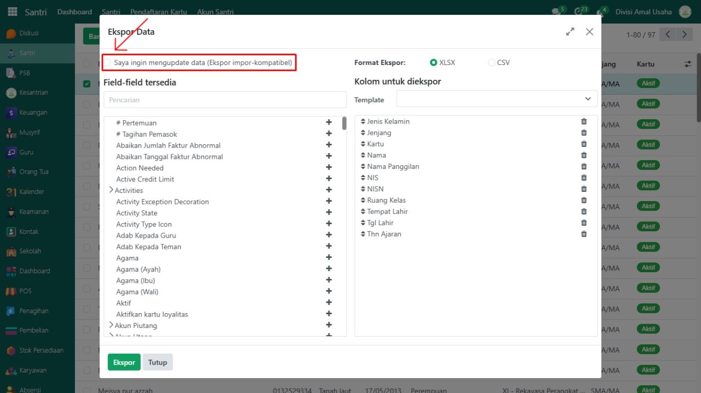
Task: Expand the export dialog to fullscreen
Action: tap(570, 32)
